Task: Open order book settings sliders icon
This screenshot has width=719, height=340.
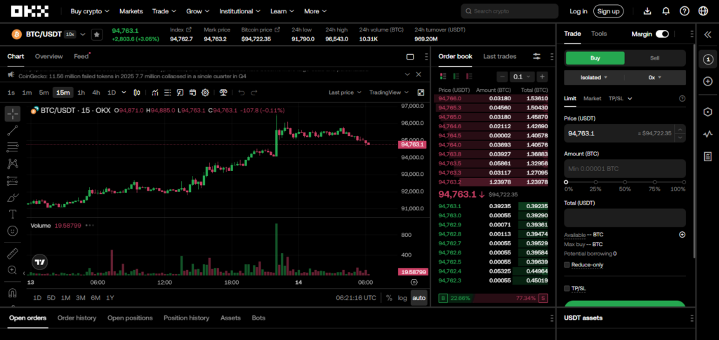Action: click(536, 56)
